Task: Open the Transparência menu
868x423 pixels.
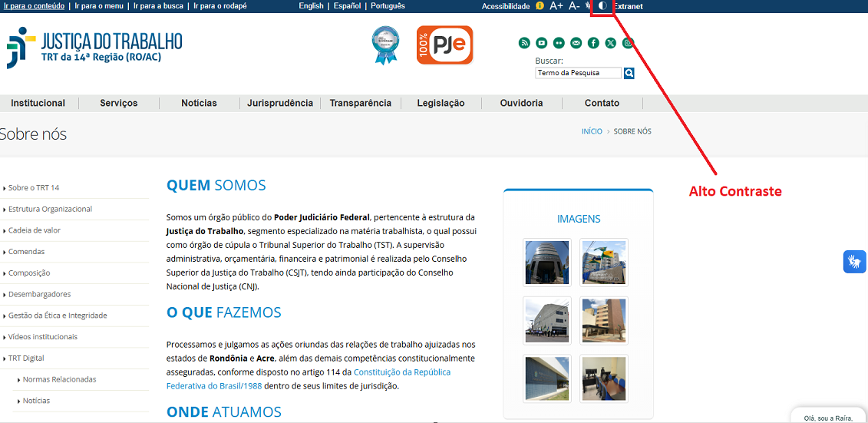Action: (x=360, y=103)
